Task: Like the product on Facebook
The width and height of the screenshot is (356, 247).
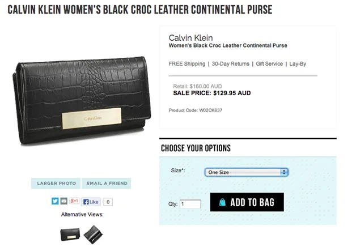Action: [x=91, y=201]
